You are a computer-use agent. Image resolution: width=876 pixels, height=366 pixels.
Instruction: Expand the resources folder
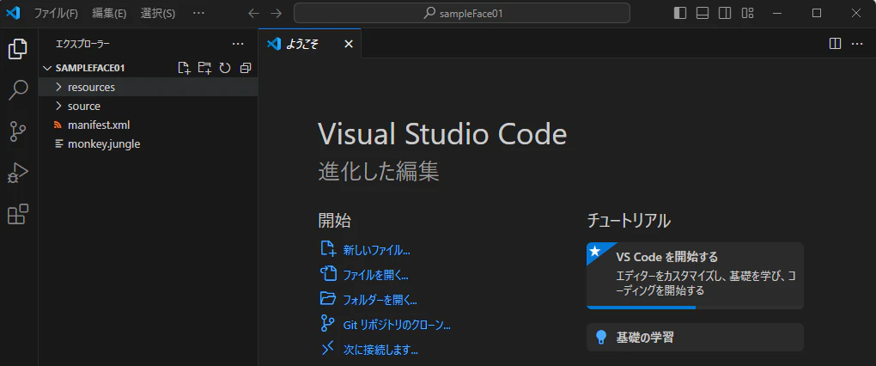coord(148,87)
